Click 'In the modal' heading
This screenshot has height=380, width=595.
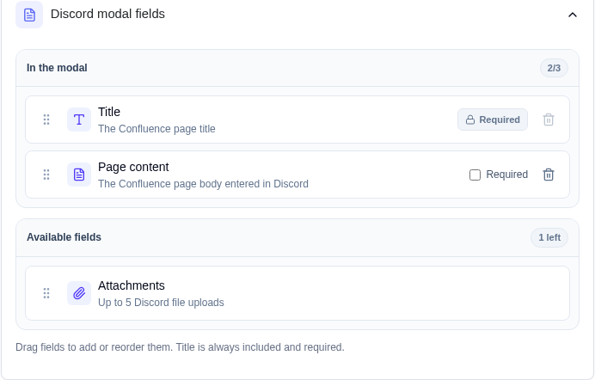click(57, 68)
